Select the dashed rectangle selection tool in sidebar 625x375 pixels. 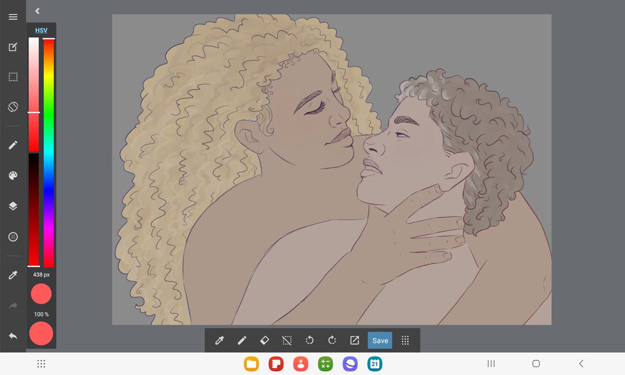[x=13, y=77]
